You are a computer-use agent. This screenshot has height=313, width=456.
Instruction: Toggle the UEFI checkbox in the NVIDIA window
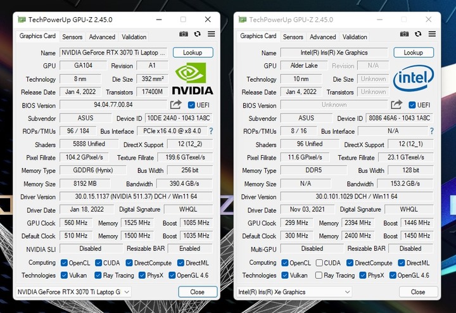191,105
